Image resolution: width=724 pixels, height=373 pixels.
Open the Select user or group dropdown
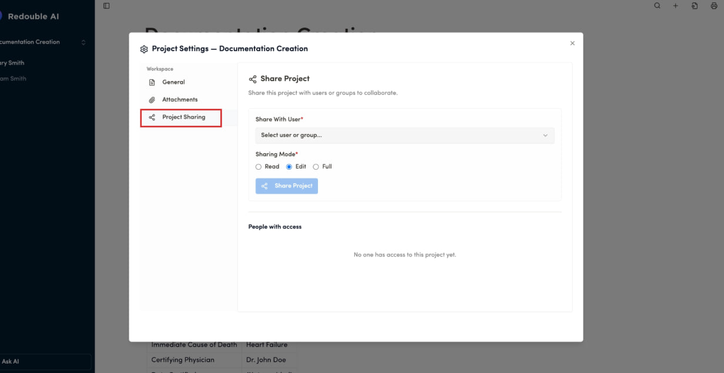click(x=404, y=136)
